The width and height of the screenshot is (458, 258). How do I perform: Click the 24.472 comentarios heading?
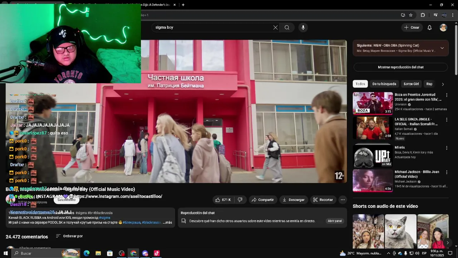[27, 237]
